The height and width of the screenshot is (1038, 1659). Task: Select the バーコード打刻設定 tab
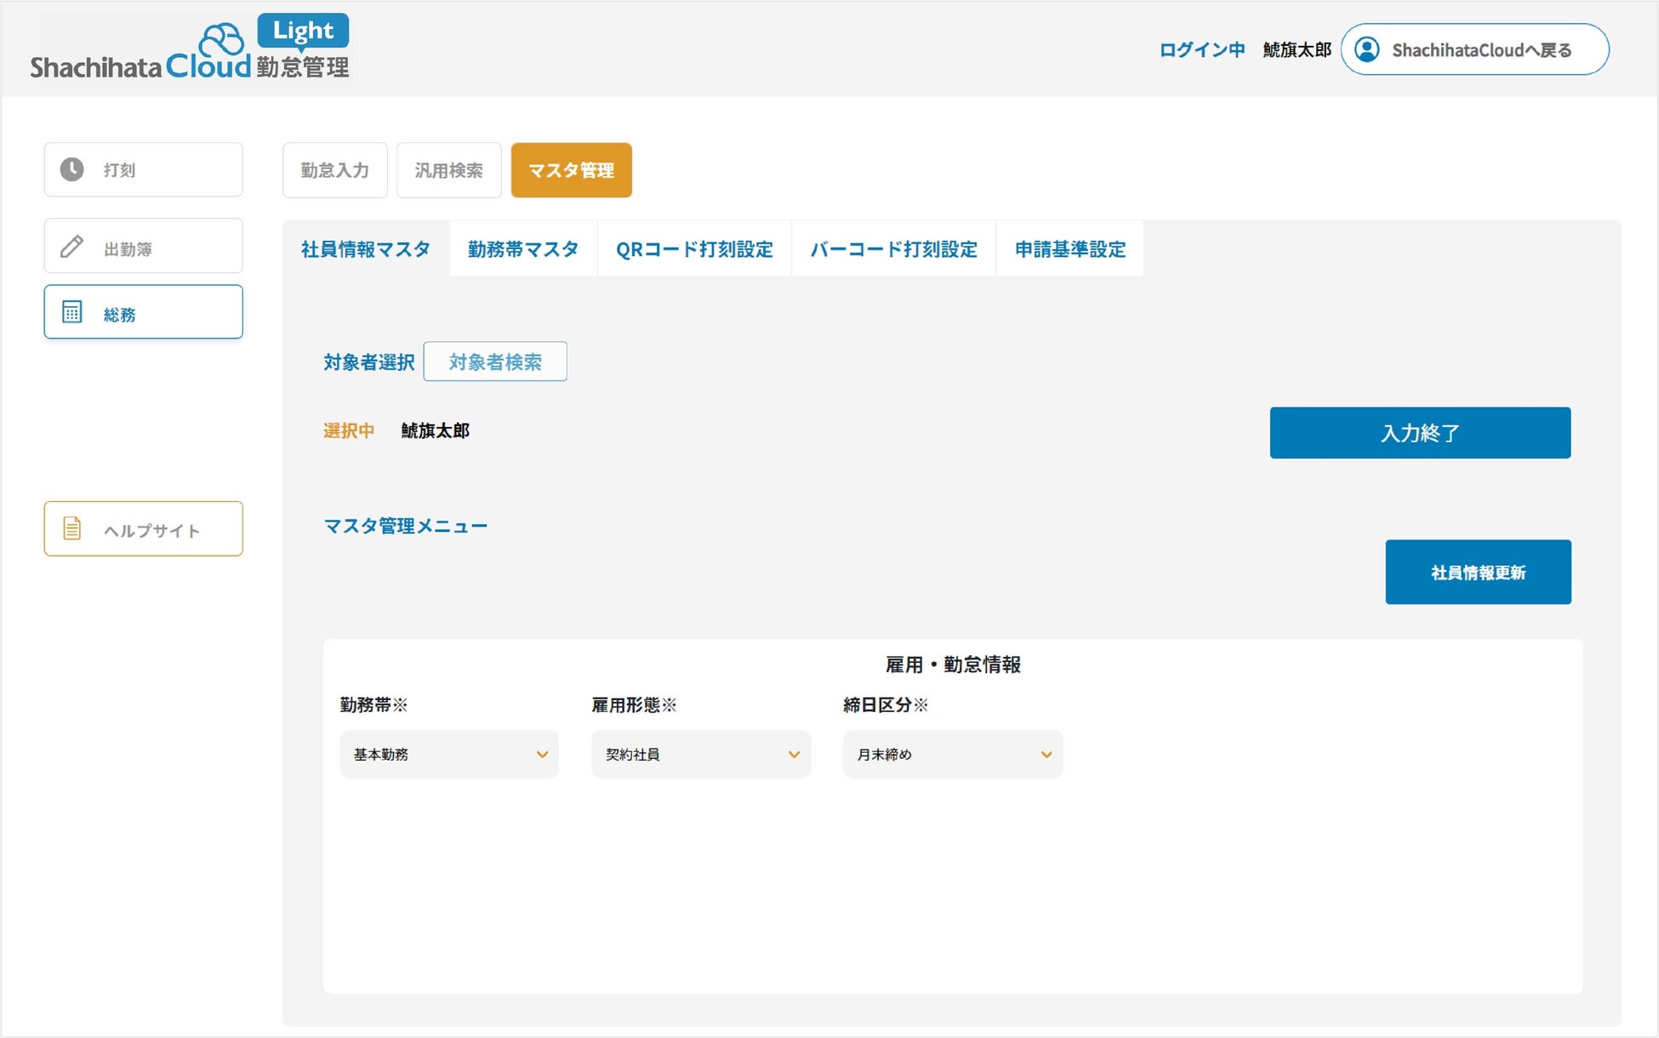coord(893,249)
